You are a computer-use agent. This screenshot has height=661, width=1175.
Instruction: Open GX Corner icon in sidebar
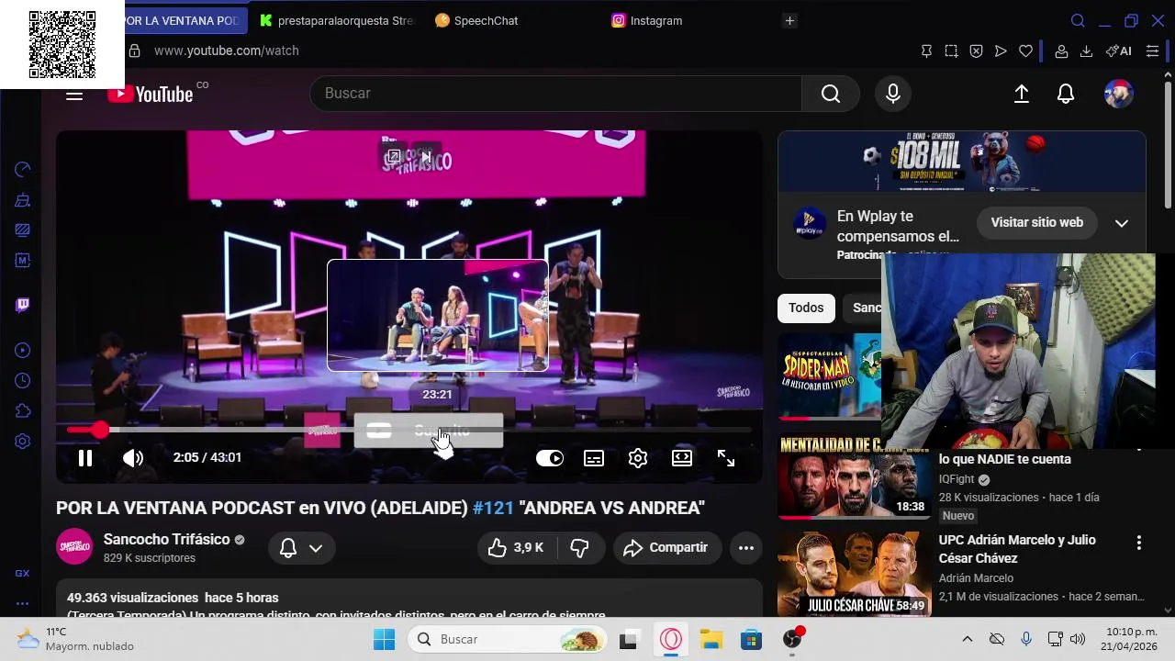pyautogui.click(x=23, y=573)
